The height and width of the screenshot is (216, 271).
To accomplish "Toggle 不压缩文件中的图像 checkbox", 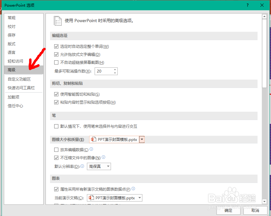I will (x=56, y=158).
